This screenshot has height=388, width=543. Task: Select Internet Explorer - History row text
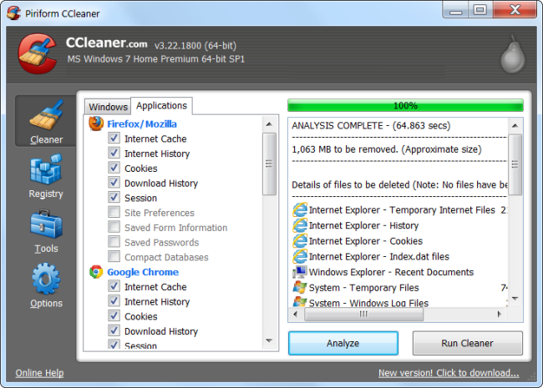pyautogui.click(x=363, y=225)
